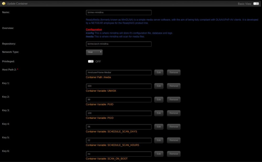The image size is (262, 162).
Task: Click the 'Container Variable: PGID' text
Action: point(100,118)
